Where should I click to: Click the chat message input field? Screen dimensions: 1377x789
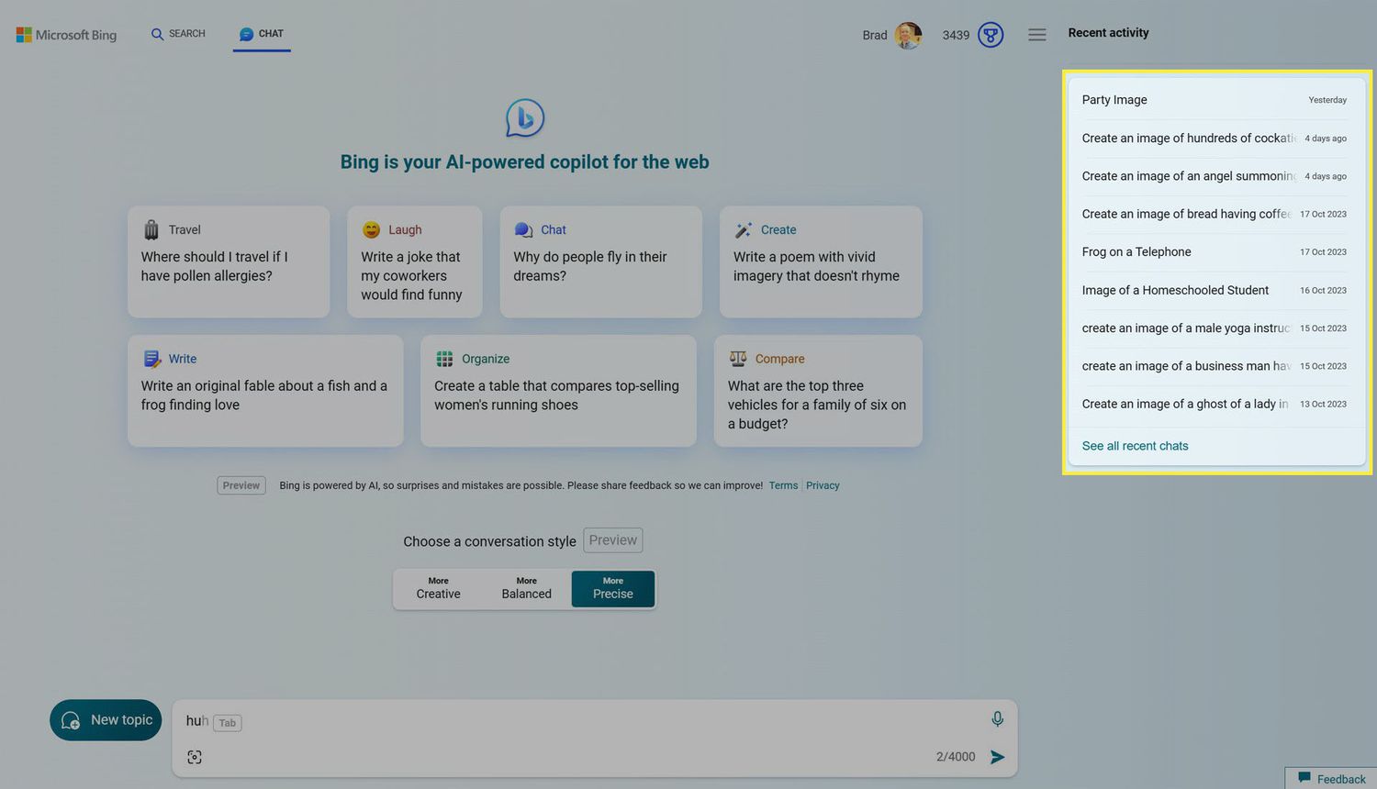[x=569, y=721]
